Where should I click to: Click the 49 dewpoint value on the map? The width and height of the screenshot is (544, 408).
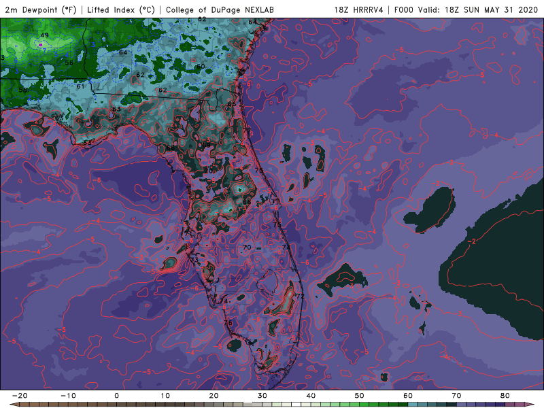pyautogui.click(x=44, y=35)
